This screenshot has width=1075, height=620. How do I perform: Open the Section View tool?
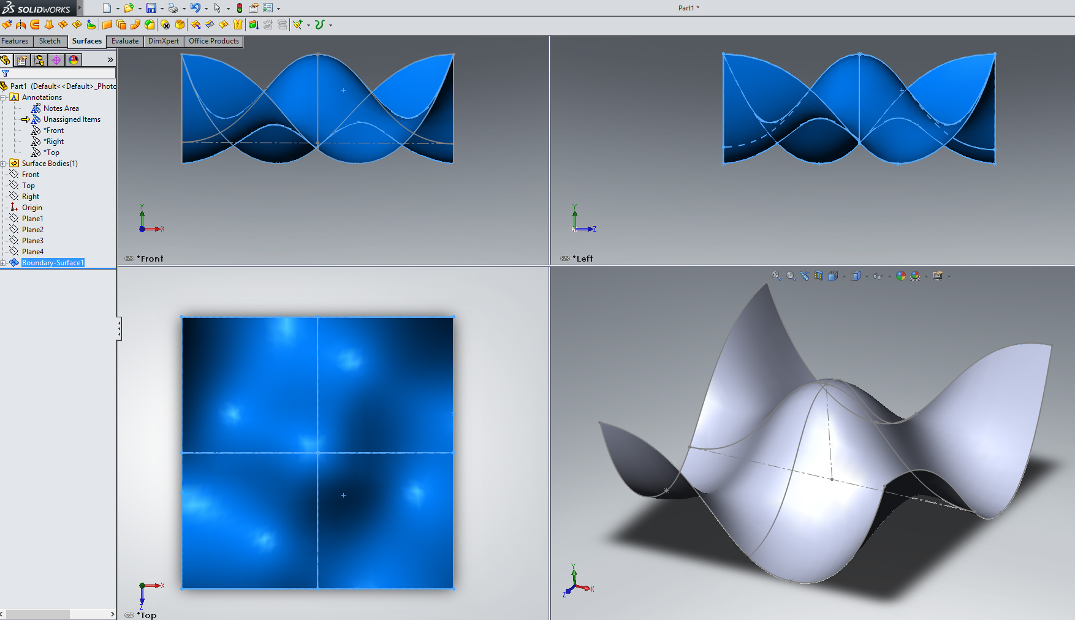[x=819, y=276]
